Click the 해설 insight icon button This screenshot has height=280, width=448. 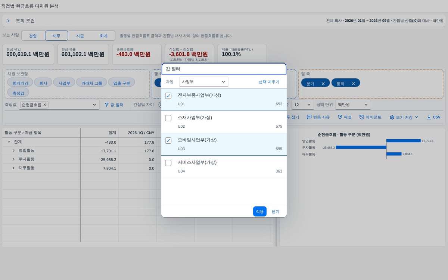pyautogui.click(x=345, y=117)
